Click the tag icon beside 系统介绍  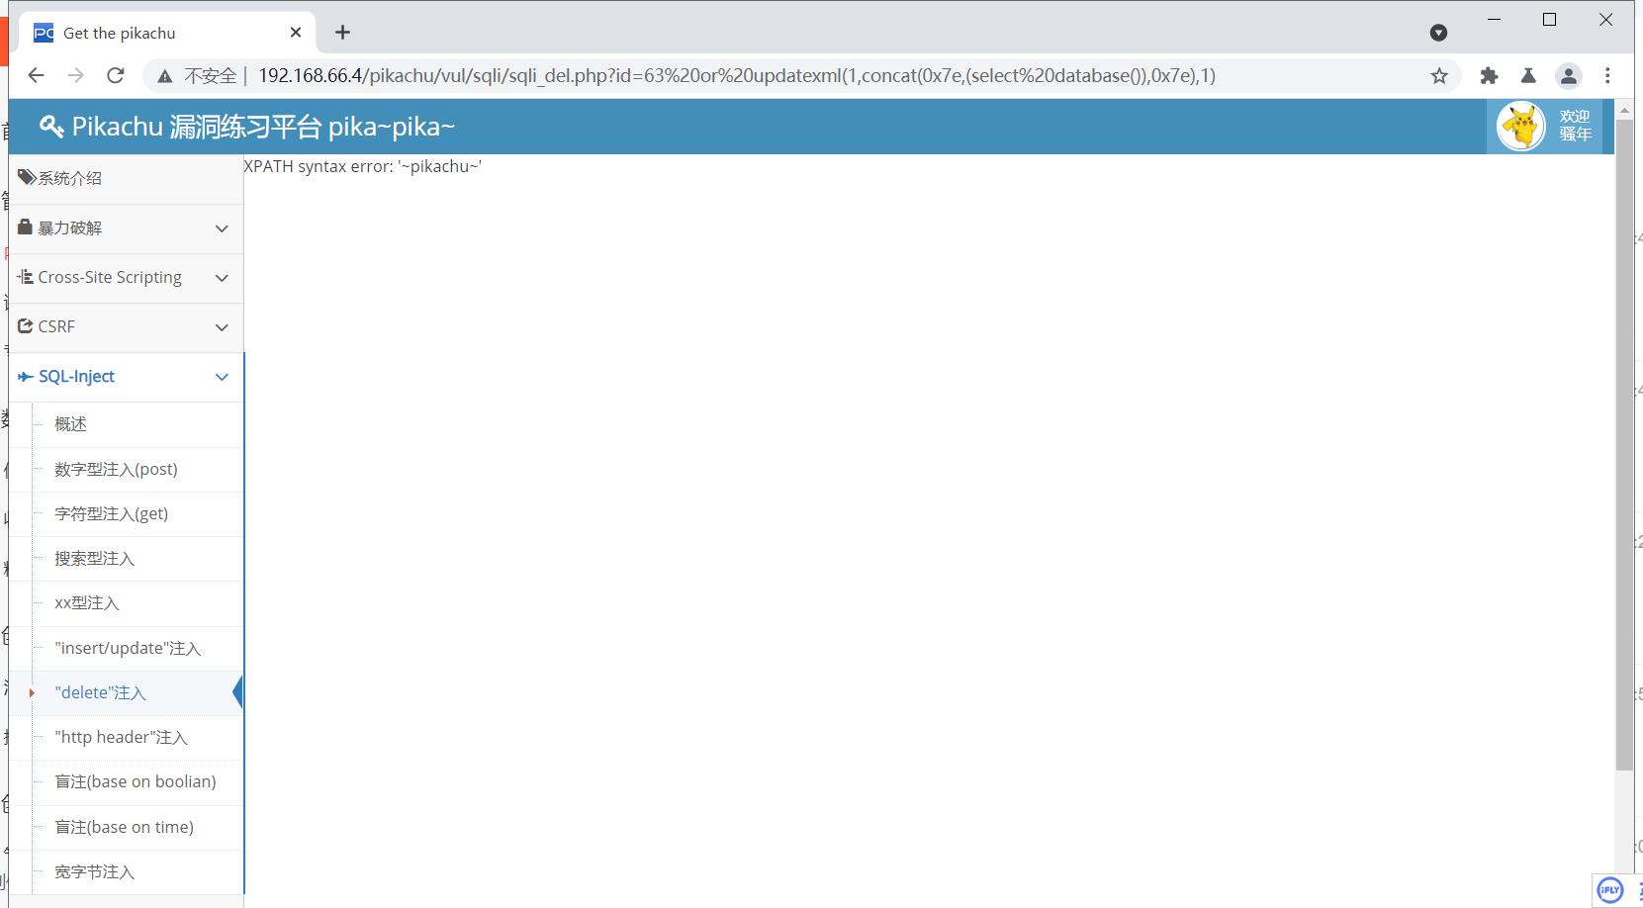click(27, 177)
